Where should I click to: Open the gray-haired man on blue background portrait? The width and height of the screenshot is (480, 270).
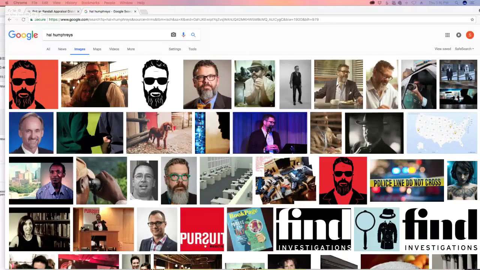(x=31, y=133)
